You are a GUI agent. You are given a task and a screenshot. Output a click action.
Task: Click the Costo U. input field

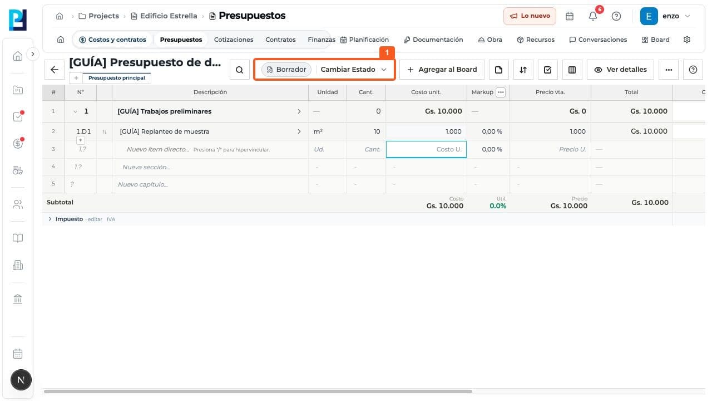[x=426, y=149]
